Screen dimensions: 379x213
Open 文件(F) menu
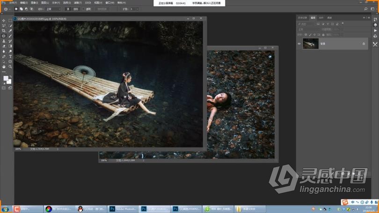13,3
